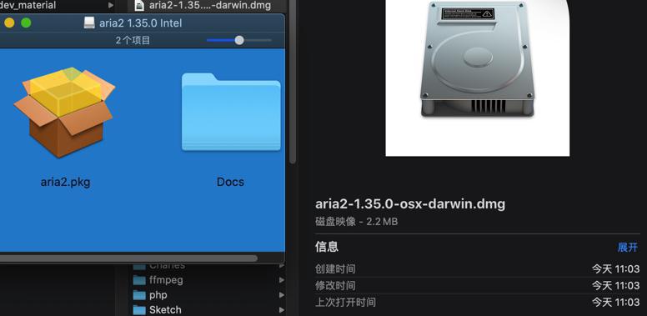647x316 pixels.
Task: Select the aria2-1.35.0-osx-darwin.dmg title in preview
Action: coord(410,203)
